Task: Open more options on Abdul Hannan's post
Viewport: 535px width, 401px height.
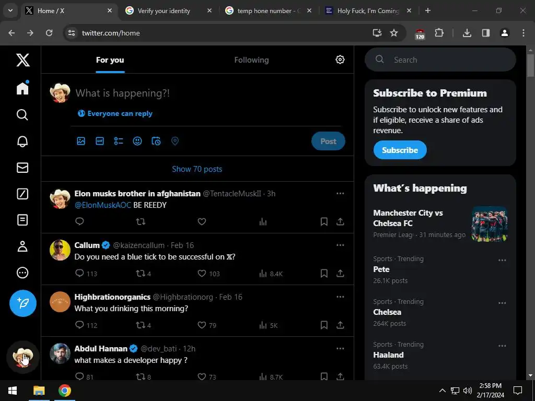Action: pyautogui.click(x=340, y=348)
